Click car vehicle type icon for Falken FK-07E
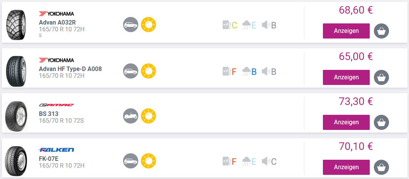Viewport: 409px width, 179px height. [x=131, y=161]
